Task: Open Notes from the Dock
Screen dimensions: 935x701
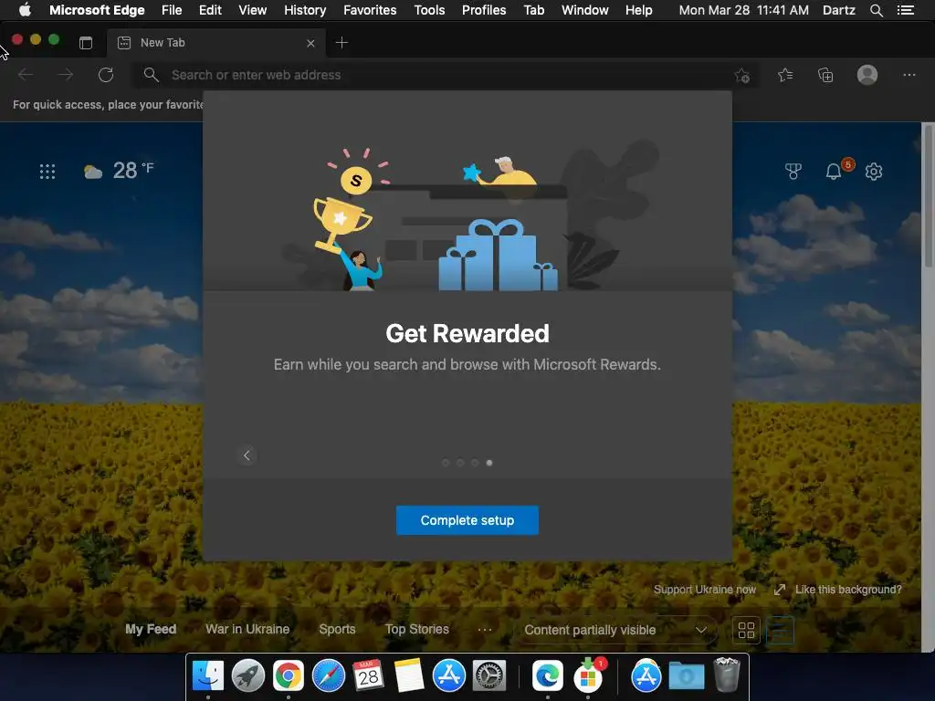Action: (x=408, y=676)
